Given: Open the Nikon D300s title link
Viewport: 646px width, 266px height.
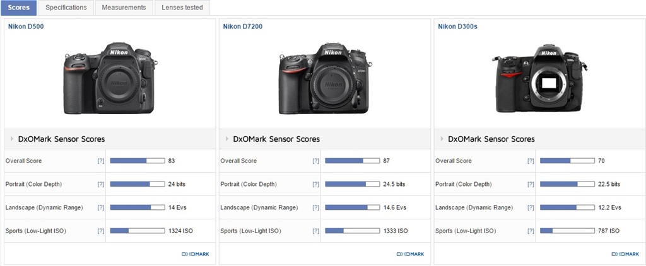Looking at the screenshot, I should point(458,26).
